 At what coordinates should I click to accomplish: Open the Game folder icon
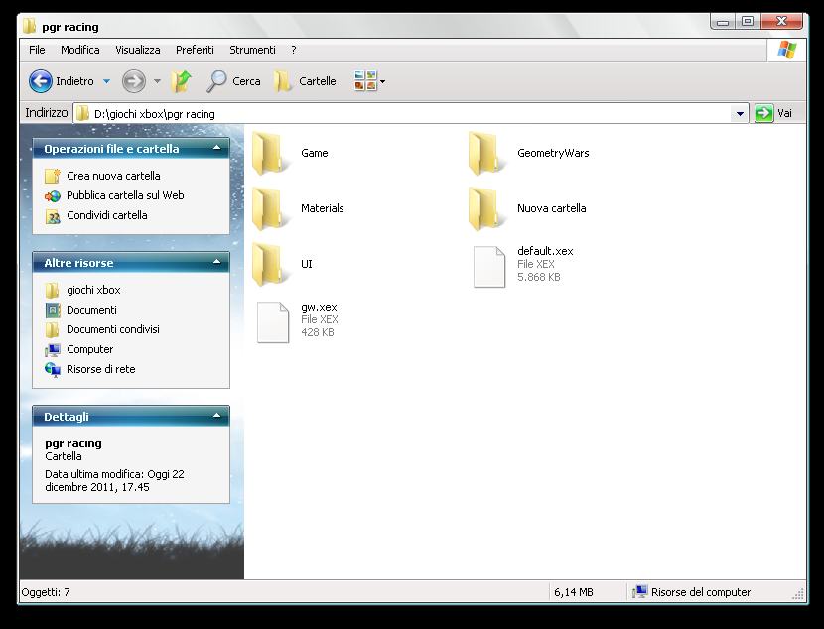click(270, 153)
